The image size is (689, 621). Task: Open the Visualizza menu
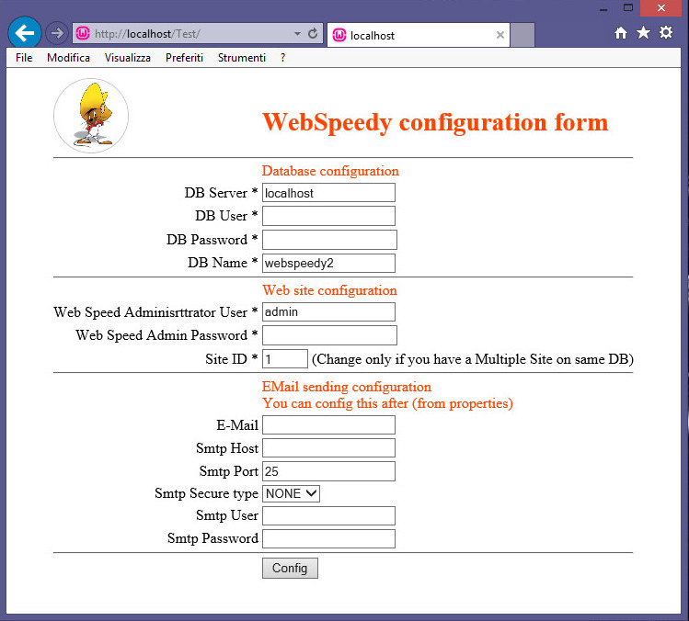[128, 58]
